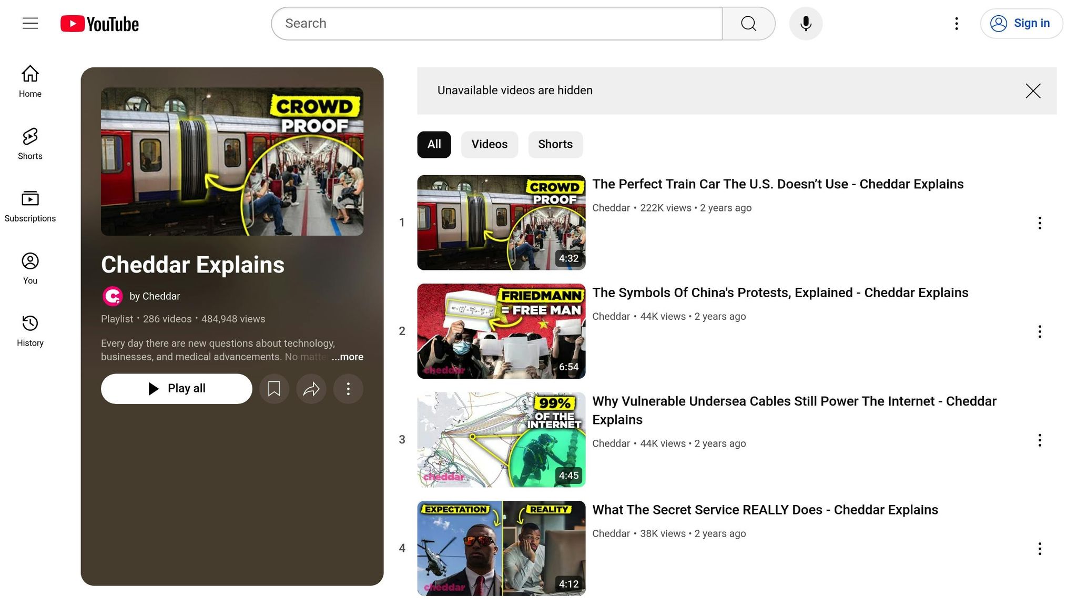Save playlist with bookmark icon
The image size is (1077, 606).
tap(274, 389)
